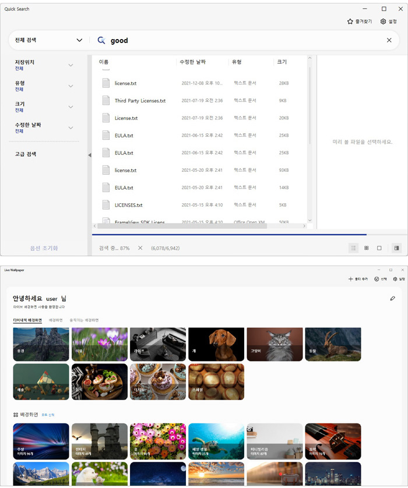
Task: Sort results by 유형 column
Action: point(237,62)
